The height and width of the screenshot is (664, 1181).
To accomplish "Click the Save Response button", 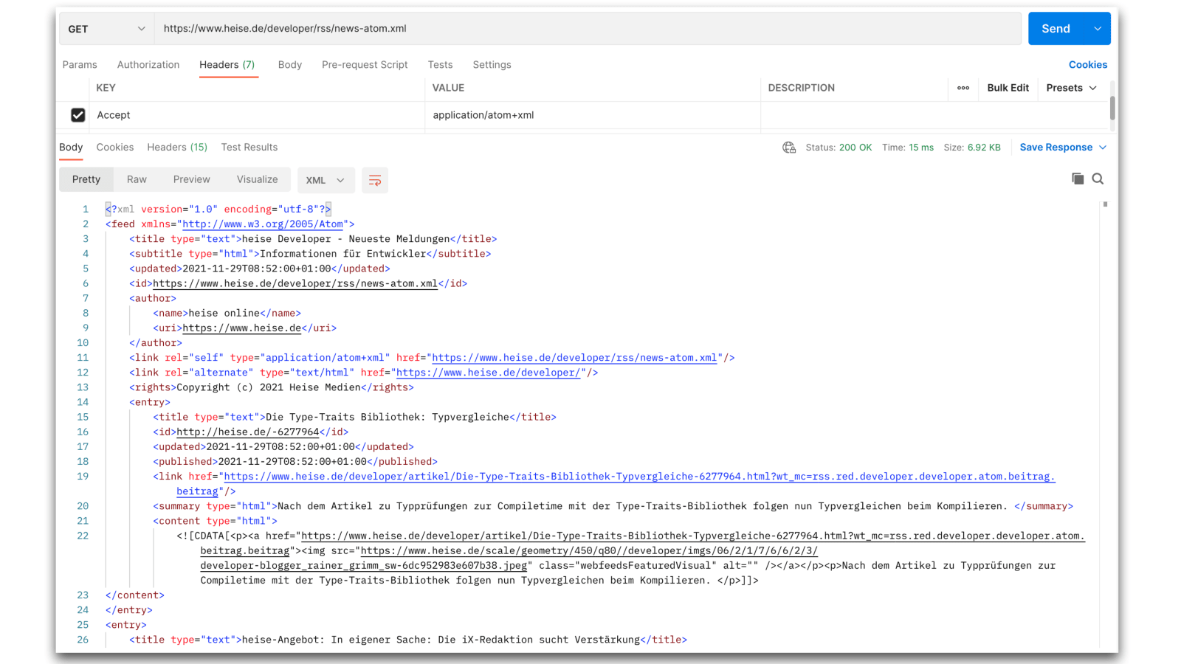I will point(1056,148).
